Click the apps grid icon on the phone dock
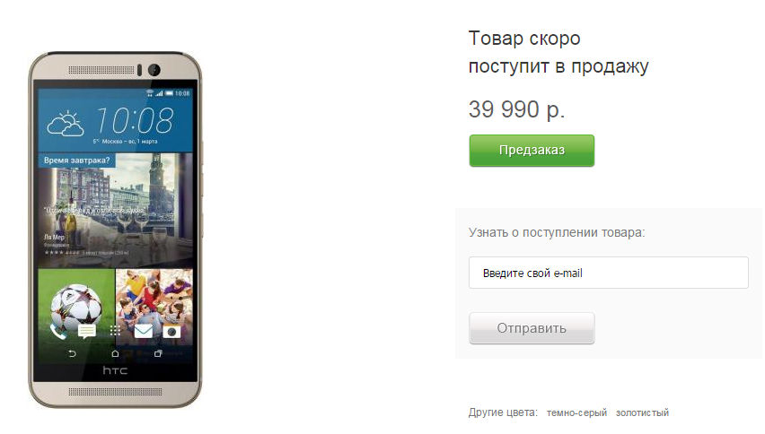Image resolution: width=765 pixels, height=434 pixels. (115, 331)
